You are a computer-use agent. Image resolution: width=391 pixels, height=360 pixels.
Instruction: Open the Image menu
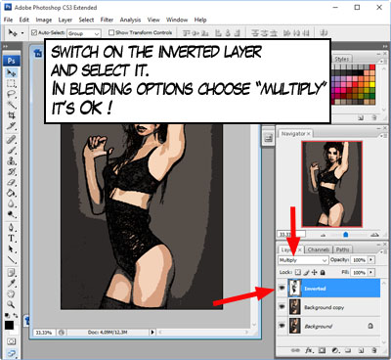tap(44, 20)
